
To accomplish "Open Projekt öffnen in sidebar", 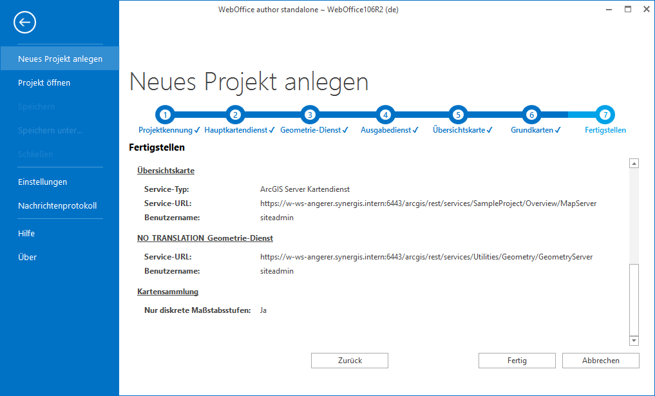I will tap(43, 82).
